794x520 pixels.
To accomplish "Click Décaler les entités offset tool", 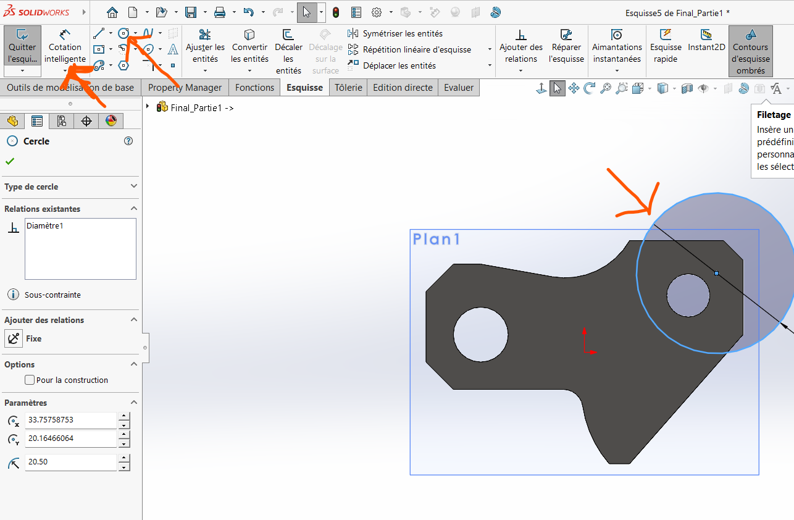I will 288,52.
